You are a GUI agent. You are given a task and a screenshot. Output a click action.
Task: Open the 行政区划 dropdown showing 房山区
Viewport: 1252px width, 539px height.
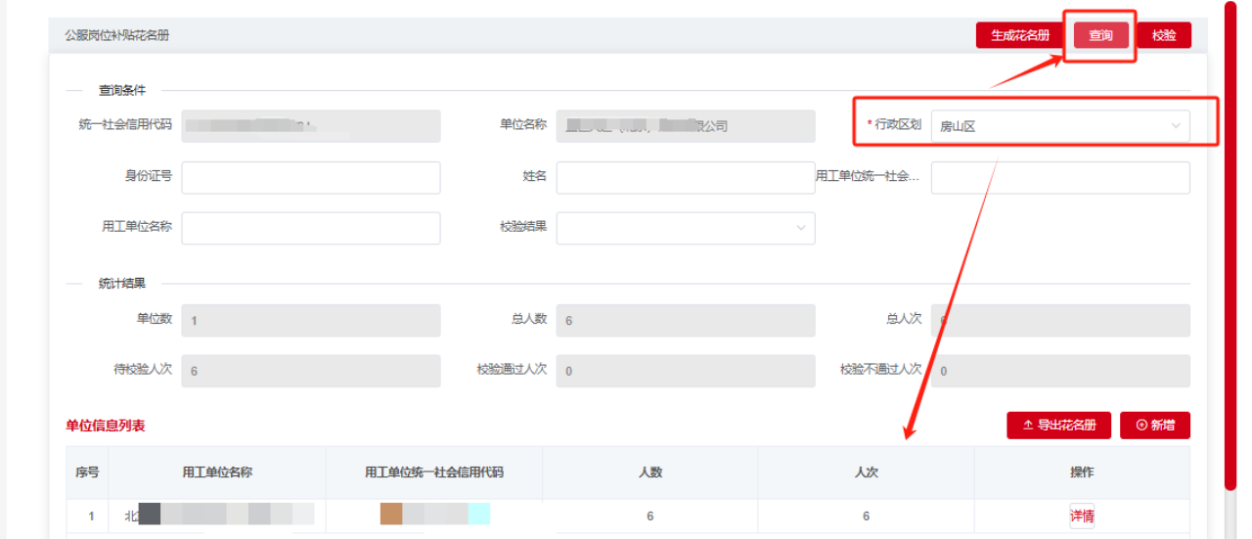coord(1047,126)
